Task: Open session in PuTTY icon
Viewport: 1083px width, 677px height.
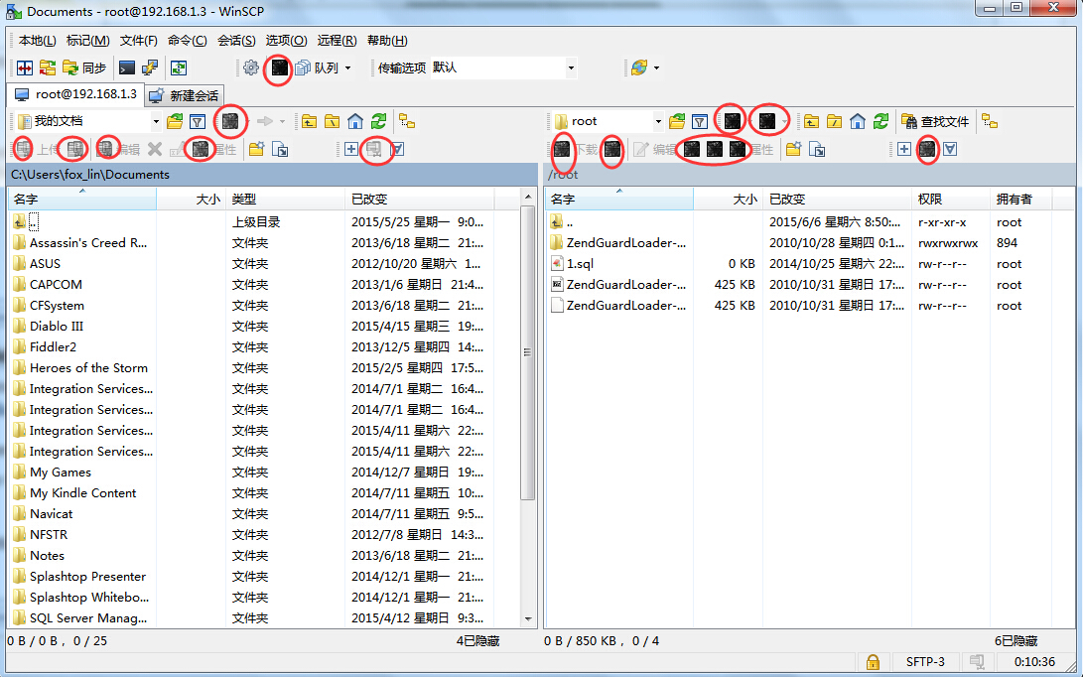Action: (150, 68)
